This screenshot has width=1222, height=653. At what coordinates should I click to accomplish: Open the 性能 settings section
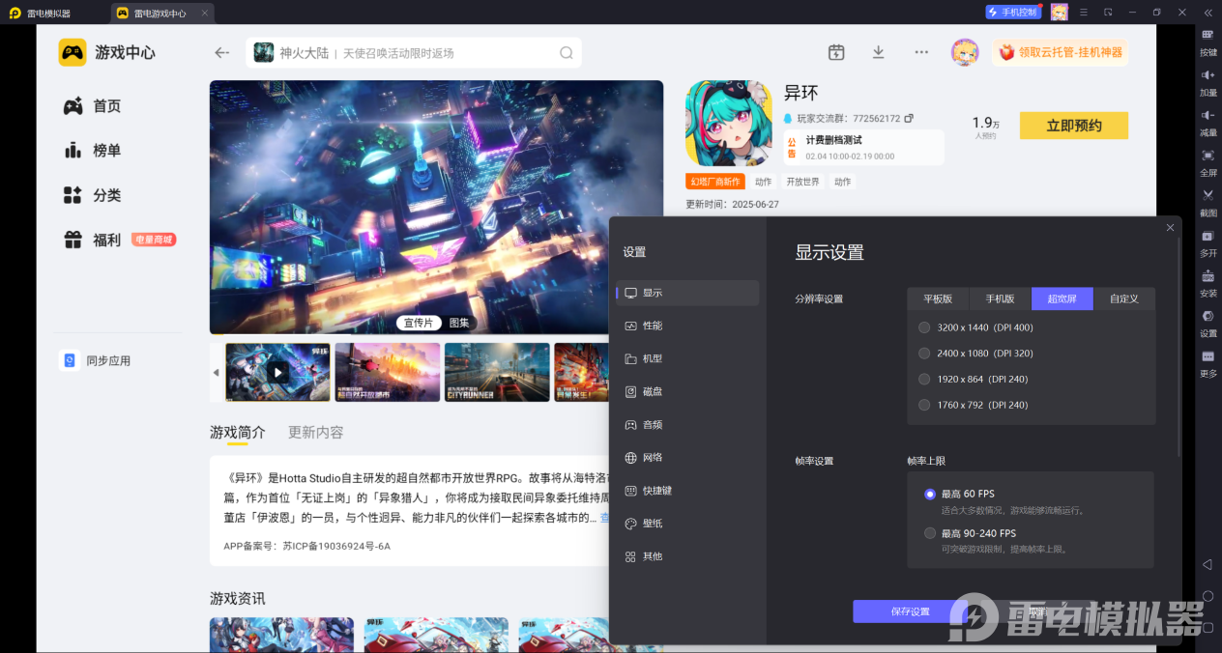[653, 326]
